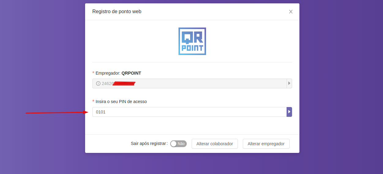
Task: Click the Registro de ponto web title
Action: pos(117,12)
